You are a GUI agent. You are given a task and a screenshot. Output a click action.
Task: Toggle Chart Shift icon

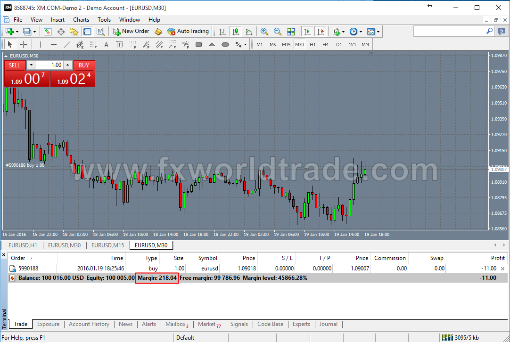point(321,32)
